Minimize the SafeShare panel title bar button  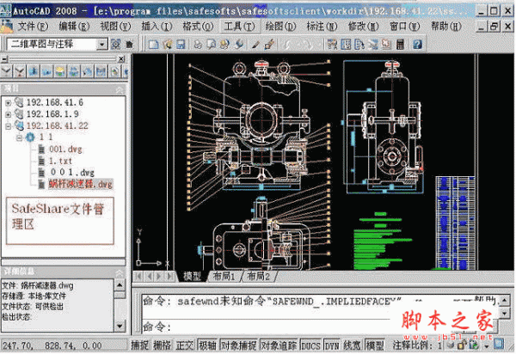pyautogui.click(x=4, y=59)
